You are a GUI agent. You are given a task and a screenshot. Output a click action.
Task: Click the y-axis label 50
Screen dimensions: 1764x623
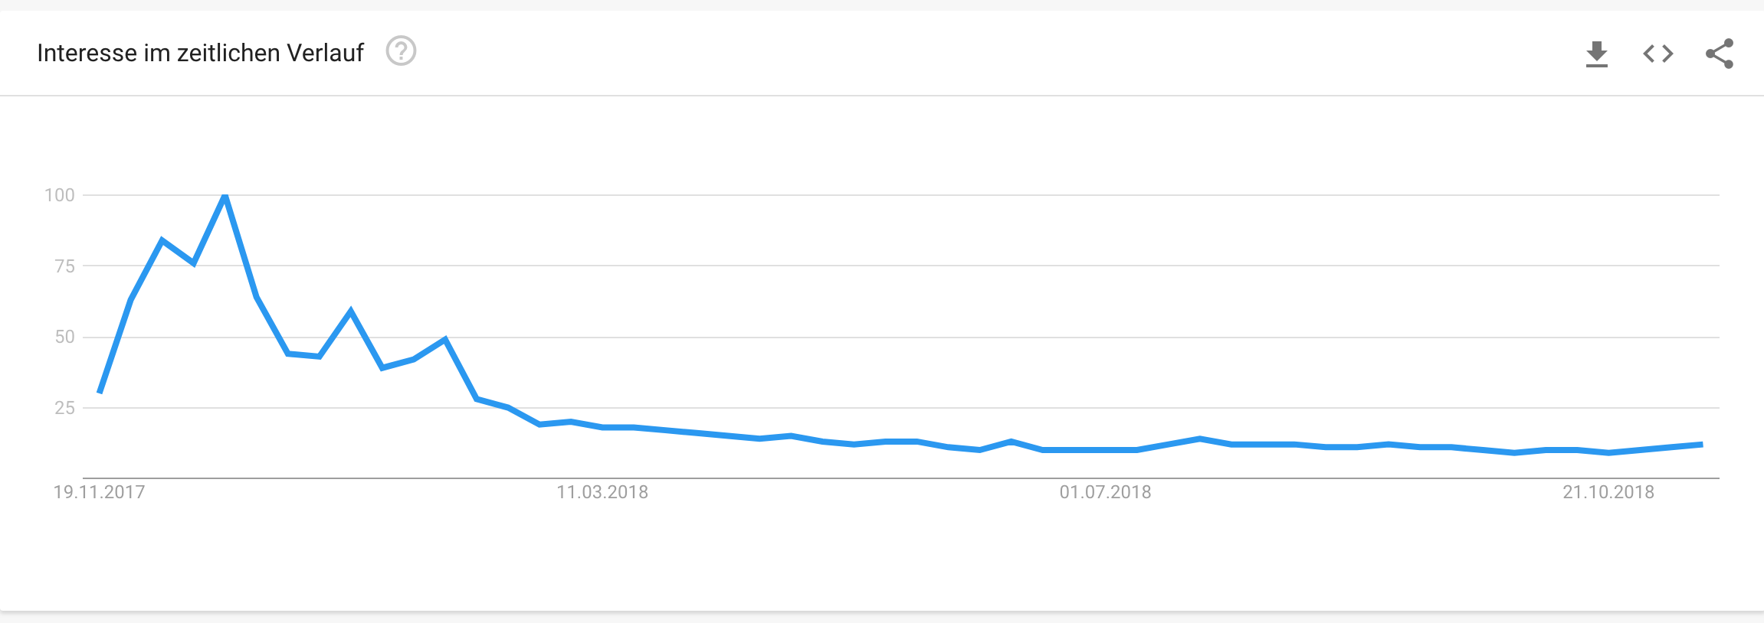tap(65, 337)
